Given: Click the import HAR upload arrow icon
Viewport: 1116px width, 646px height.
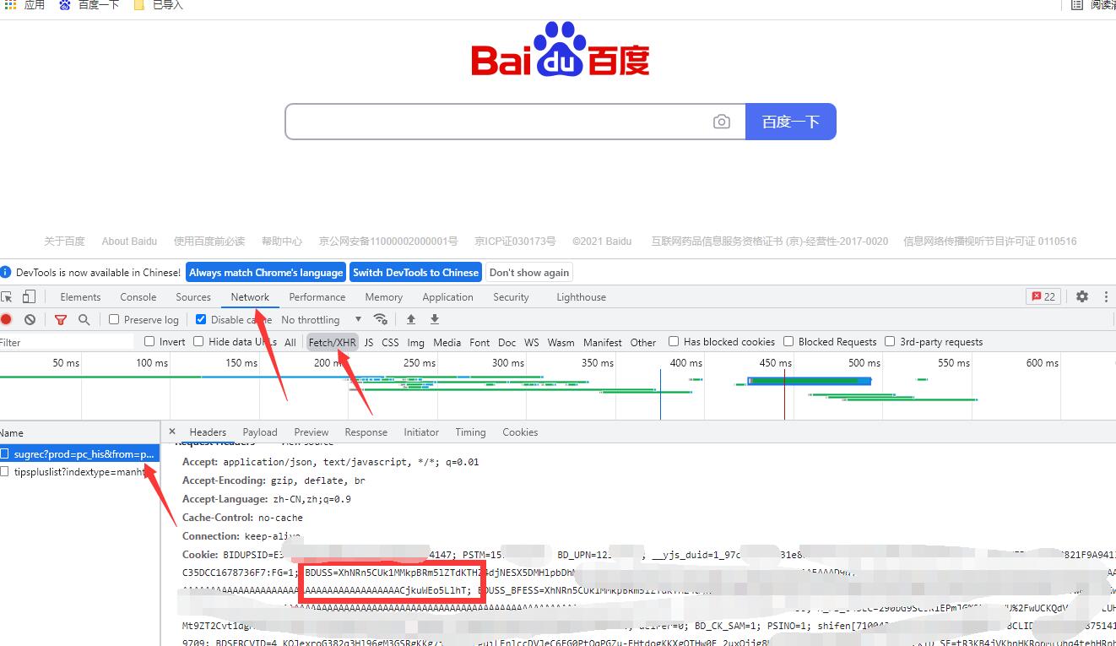Looking at the screenshot, I should tap(411, 319).
